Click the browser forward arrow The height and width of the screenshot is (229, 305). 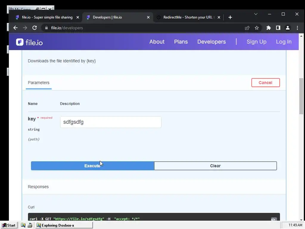[x=25, y=28]
